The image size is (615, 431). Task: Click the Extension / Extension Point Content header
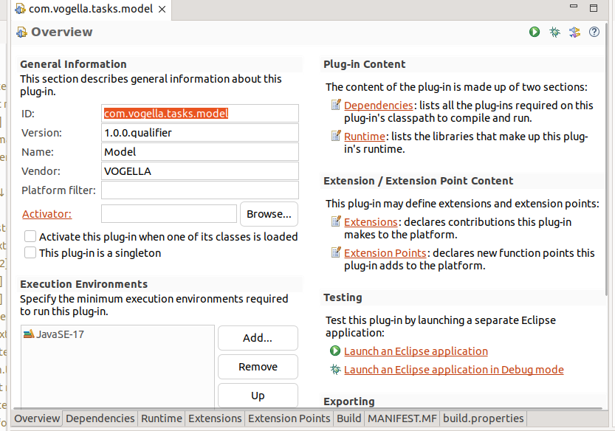(418, 181)
